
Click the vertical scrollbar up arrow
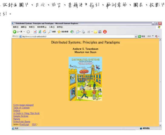[160, 40]
